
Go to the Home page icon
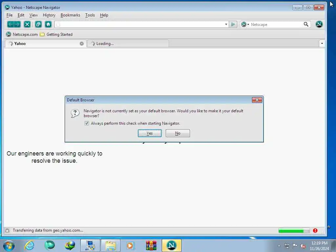[48, 24]
